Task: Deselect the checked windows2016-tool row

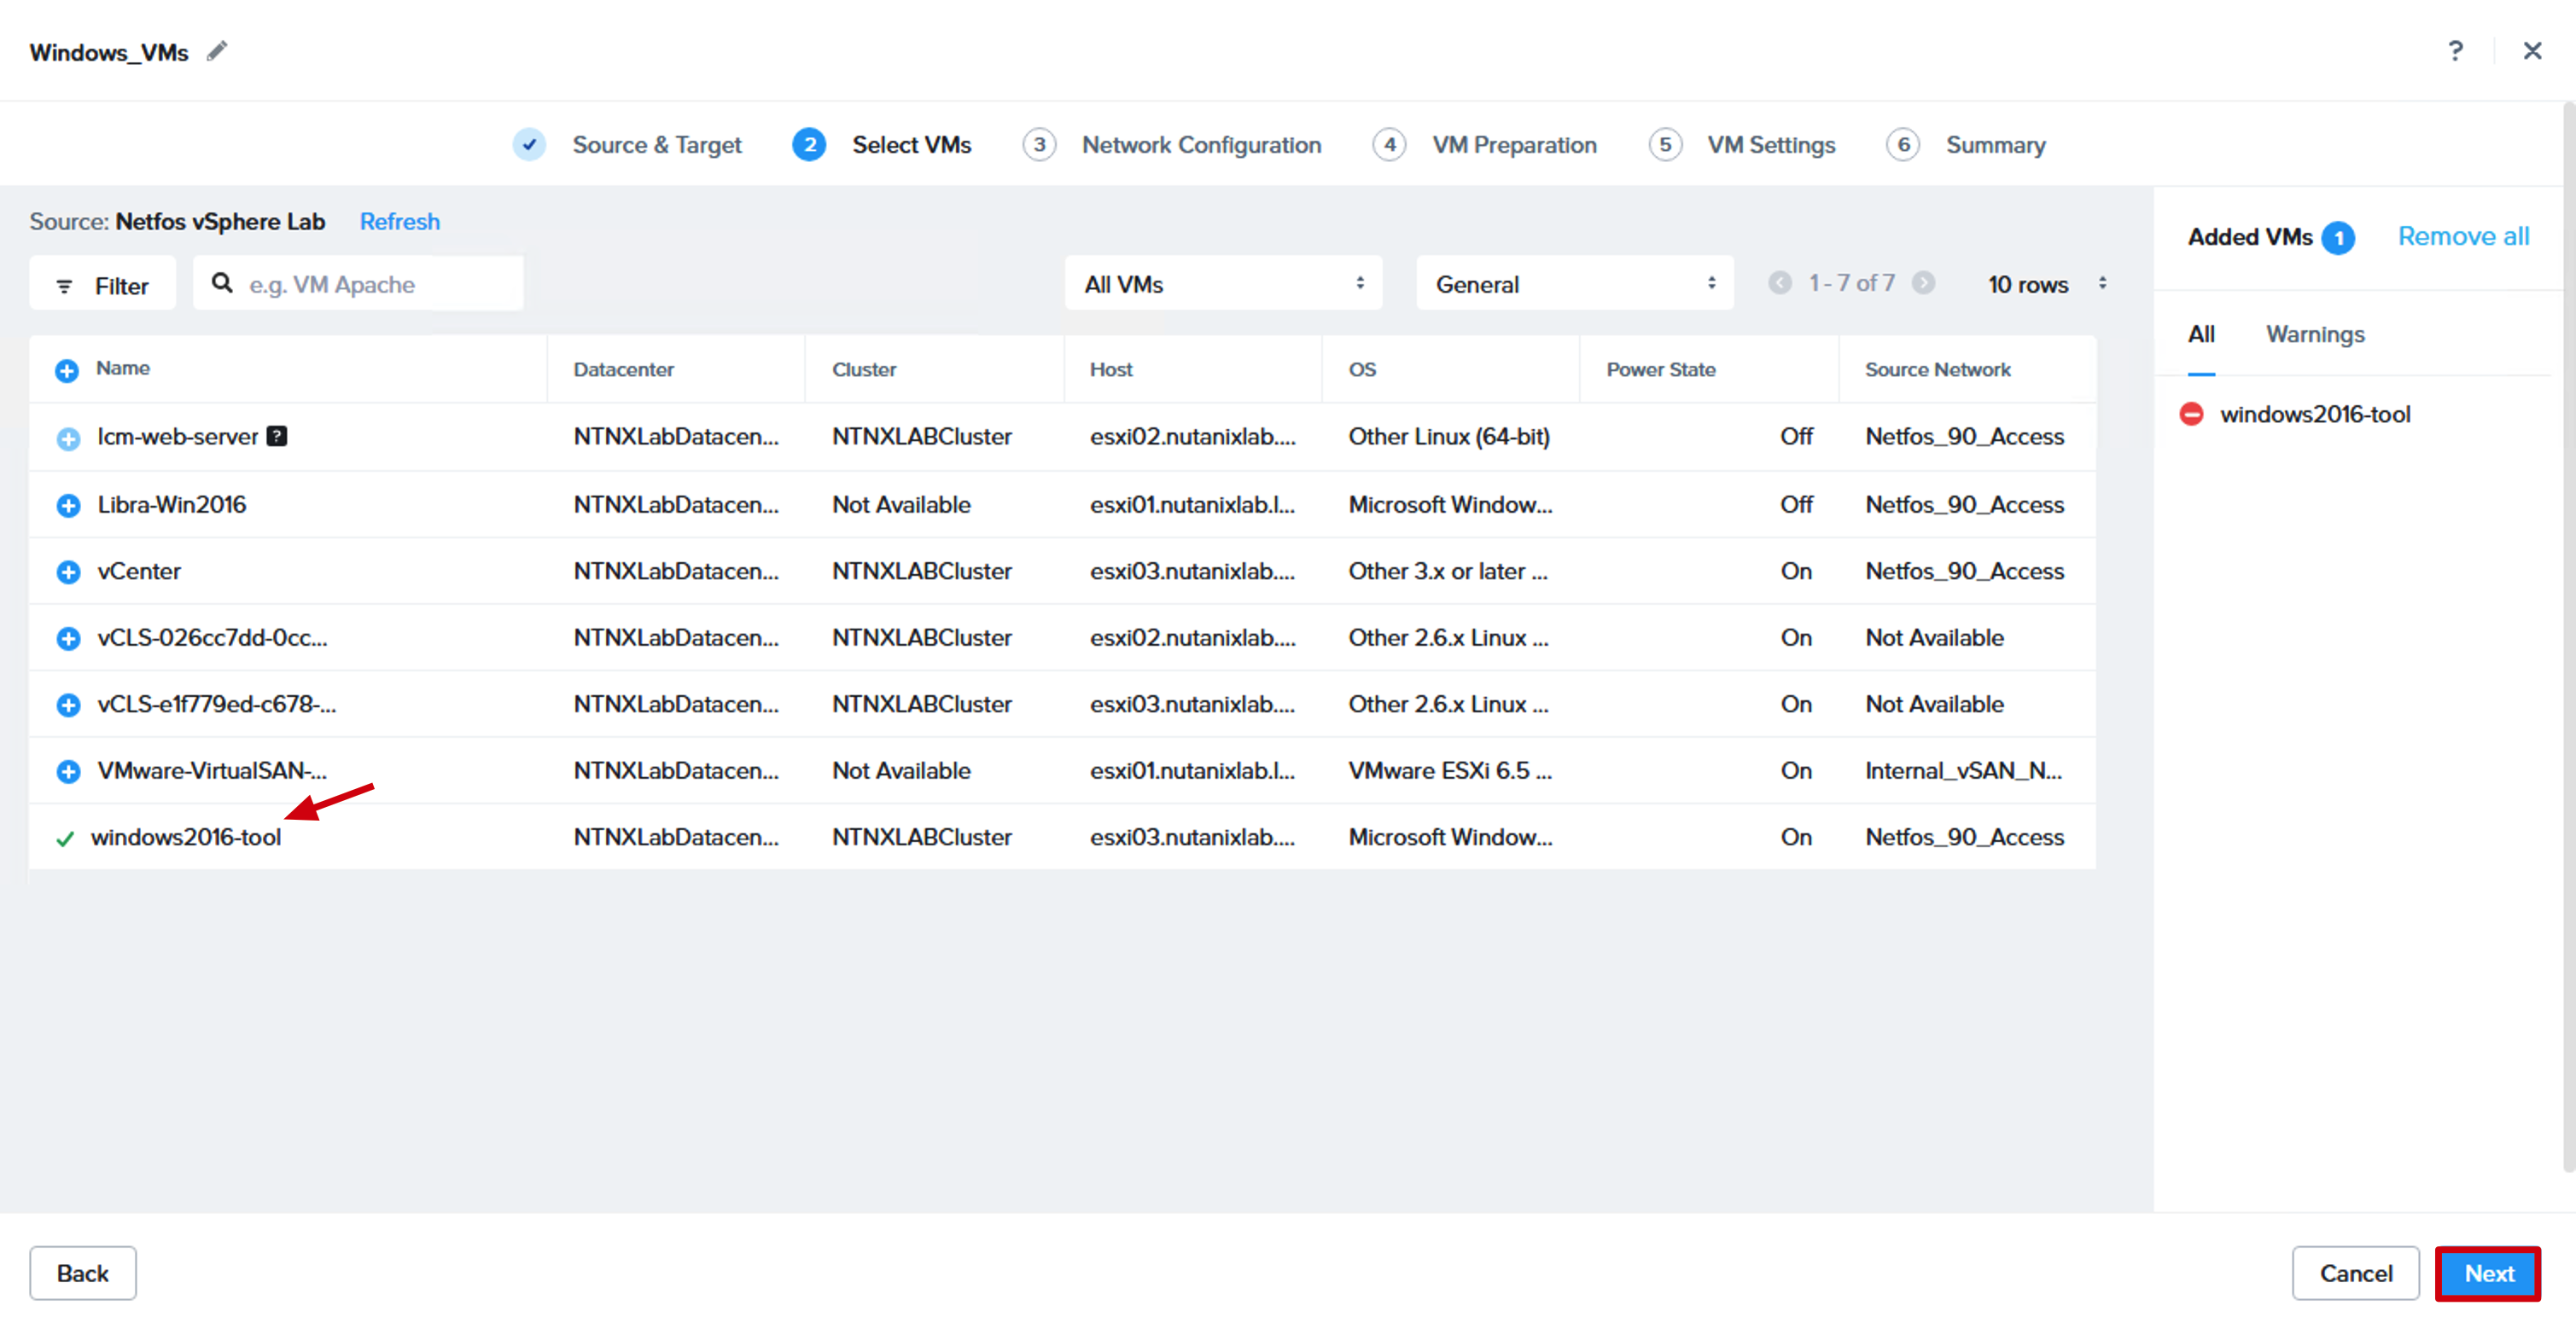Action: [x=65, y=839]
